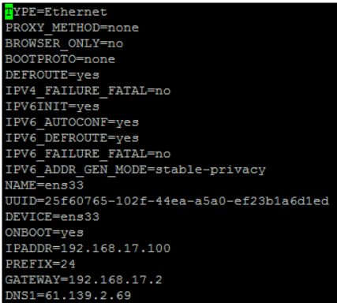This screenshot has height=303, width=337.
Task: Place cursor on DEFROUTE=yes line
Action: pos(52,75)
